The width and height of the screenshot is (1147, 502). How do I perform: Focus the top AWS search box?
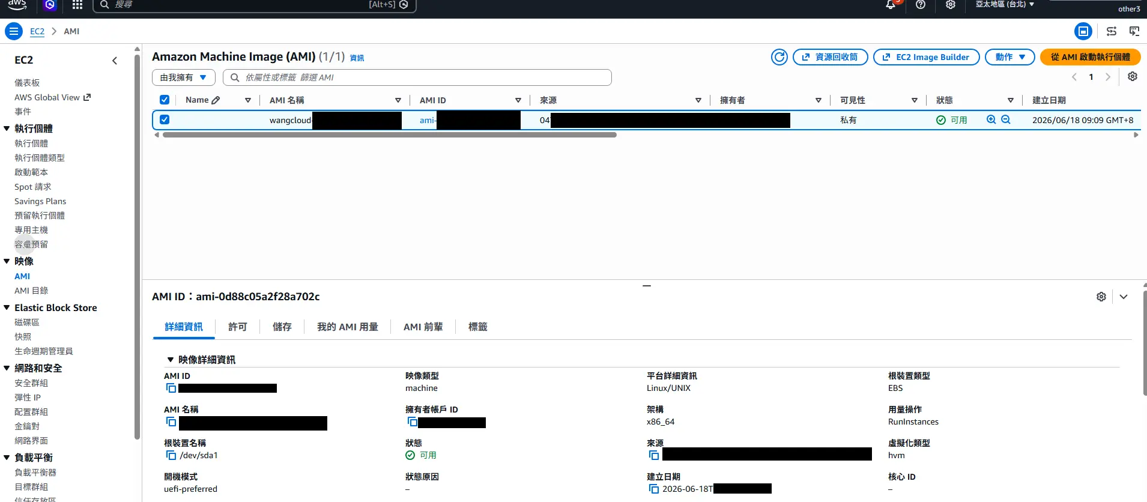click(x=255, y=5)
